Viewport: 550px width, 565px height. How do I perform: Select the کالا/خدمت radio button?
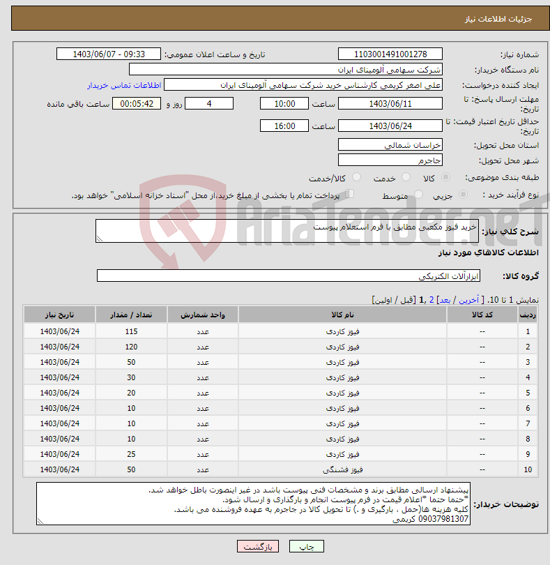click(x=356, y=177)
